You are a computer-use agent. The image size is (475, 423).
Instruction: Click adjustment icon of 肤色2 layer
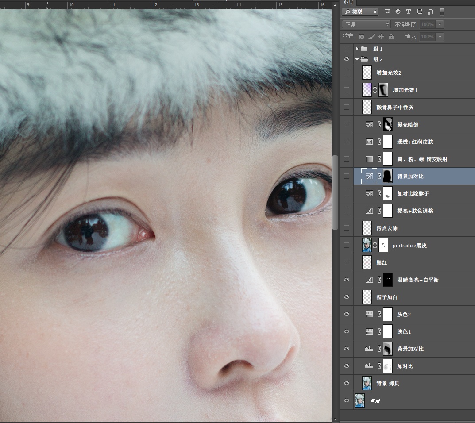tap(369, 314)
